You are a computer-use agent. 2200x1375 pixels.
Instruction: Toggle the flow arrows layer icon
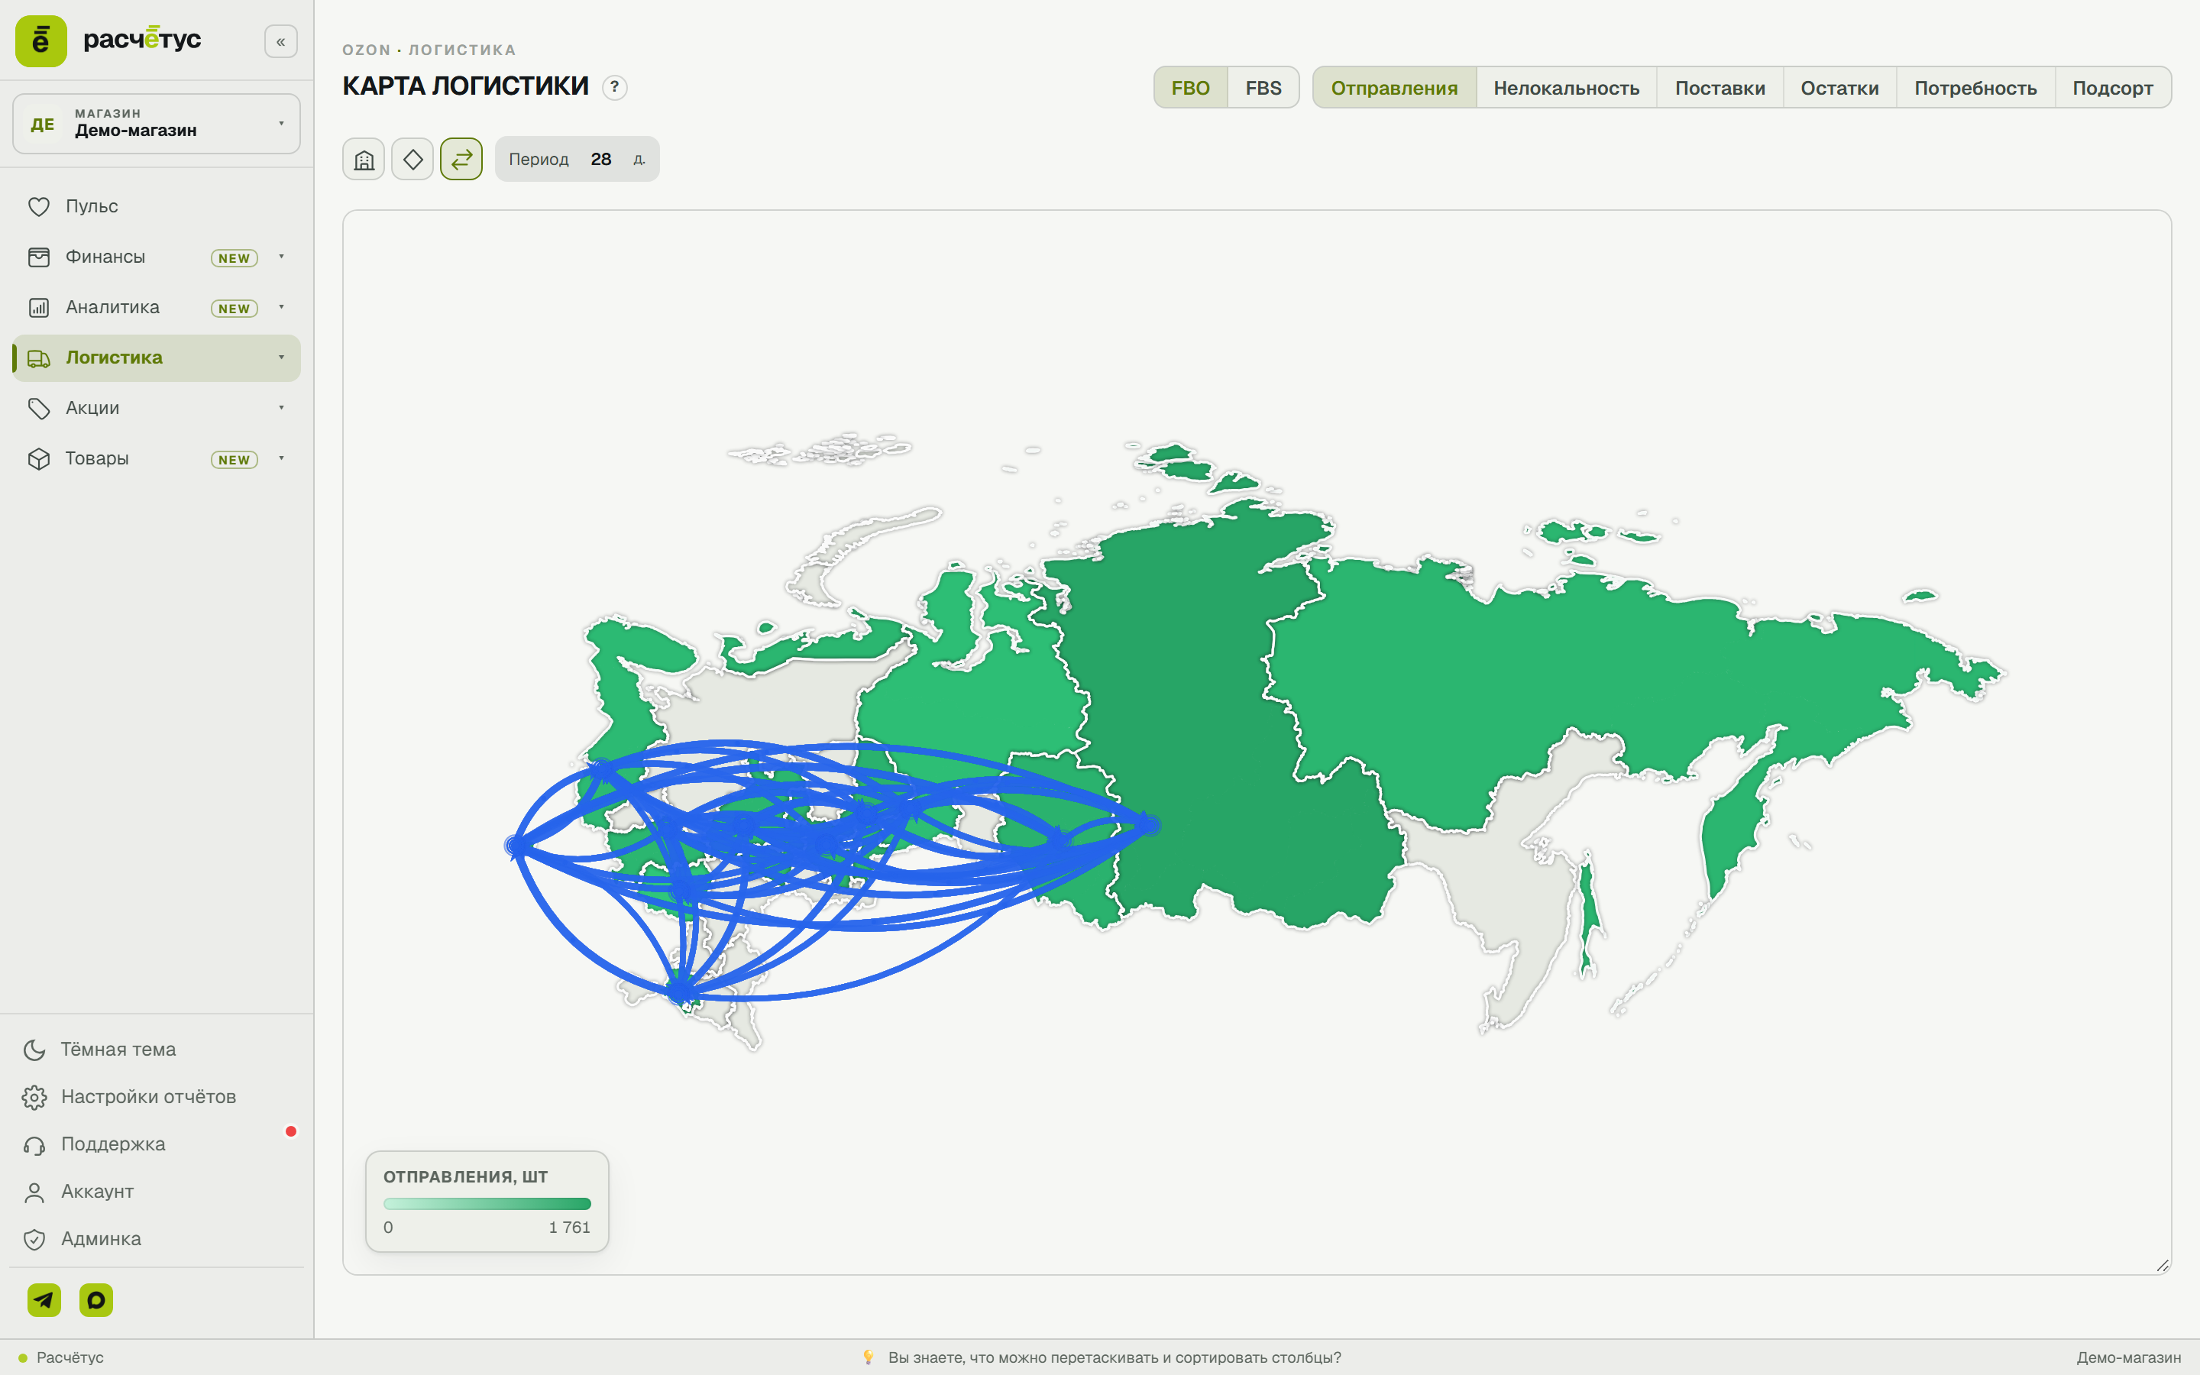(462, 159)
